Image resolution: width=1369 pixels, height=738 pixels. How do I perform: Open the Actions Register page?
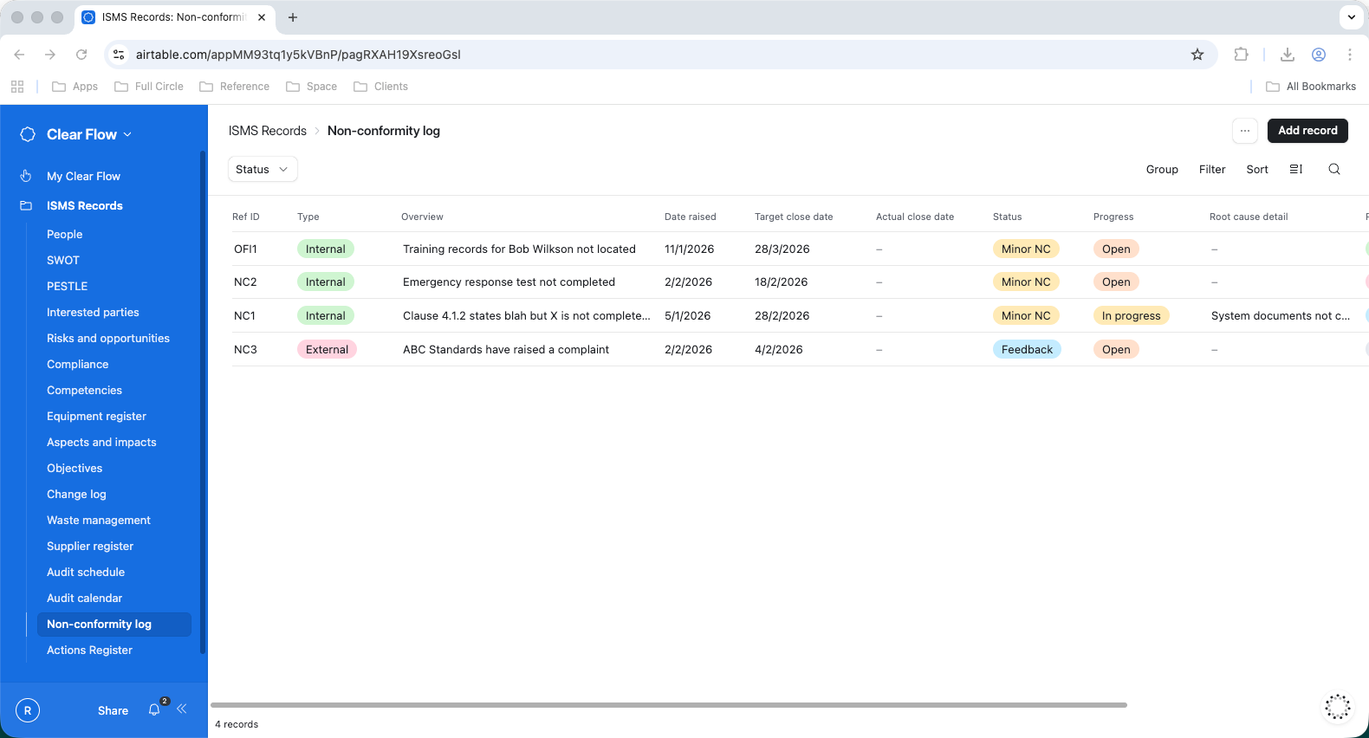[x=89, y=650]
